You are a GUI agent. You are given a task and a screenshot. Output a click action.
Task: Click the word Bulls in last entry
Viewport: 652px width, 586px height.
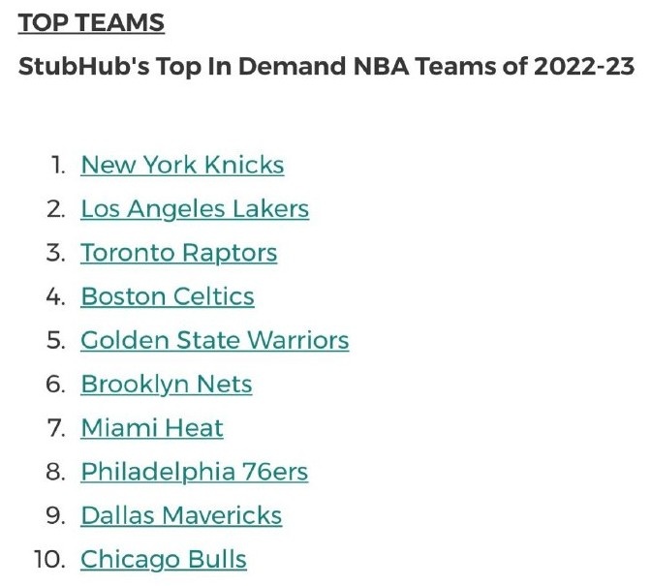pos(217,560)
